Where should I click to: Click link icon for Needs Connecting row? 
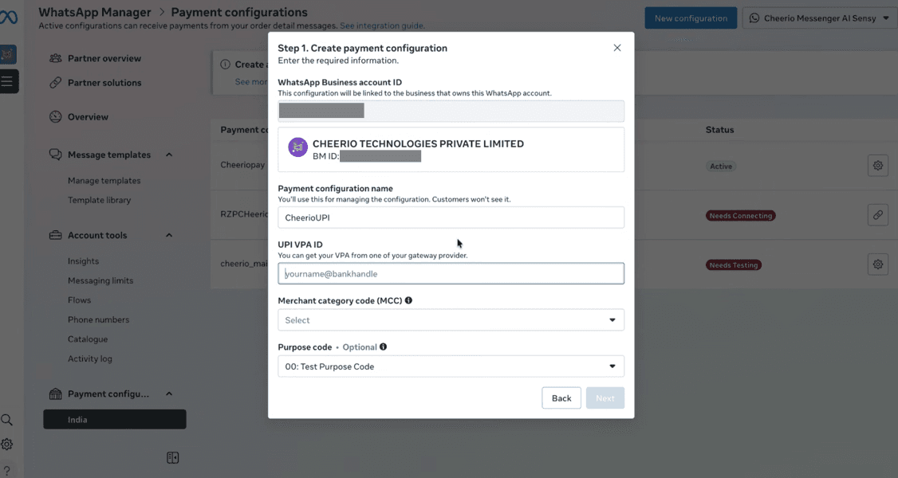click(877, 215)
